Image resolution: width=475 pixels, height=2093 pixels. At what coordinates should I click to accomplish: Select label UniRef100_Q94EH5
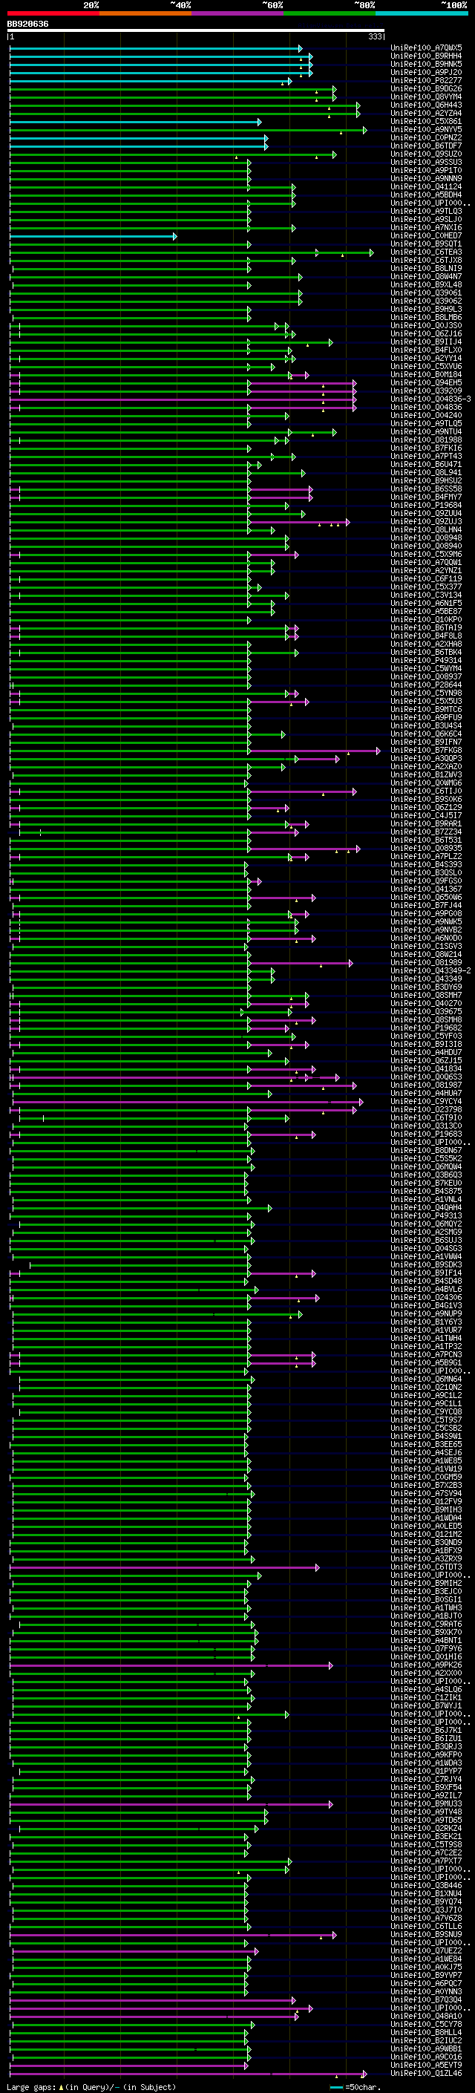coord(426,382)
